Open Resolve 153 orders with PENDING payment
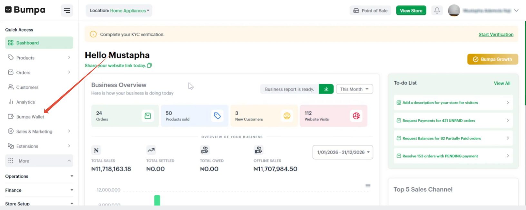This screenshot has height=210, width=526. [x=453, y=156]
